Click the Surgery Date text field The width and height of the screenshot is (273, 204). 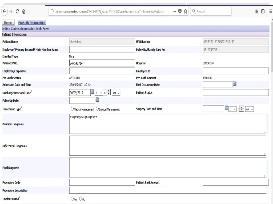[213, 109]
